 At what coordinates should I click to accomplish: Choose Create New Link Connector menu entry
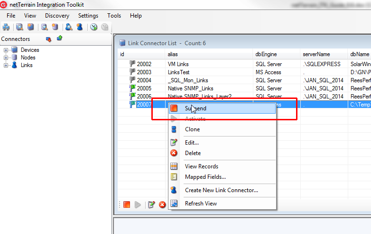point(221,190)
